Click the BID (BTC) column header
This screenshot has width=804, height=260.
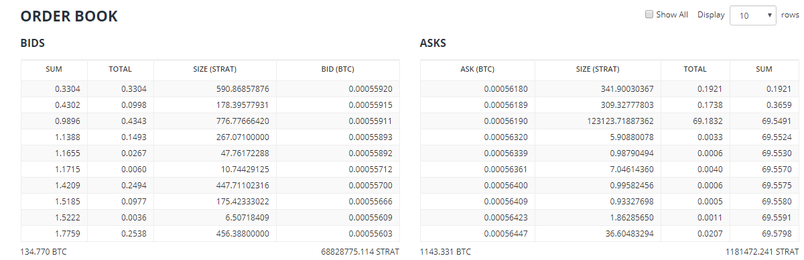[x=338, y=69]
